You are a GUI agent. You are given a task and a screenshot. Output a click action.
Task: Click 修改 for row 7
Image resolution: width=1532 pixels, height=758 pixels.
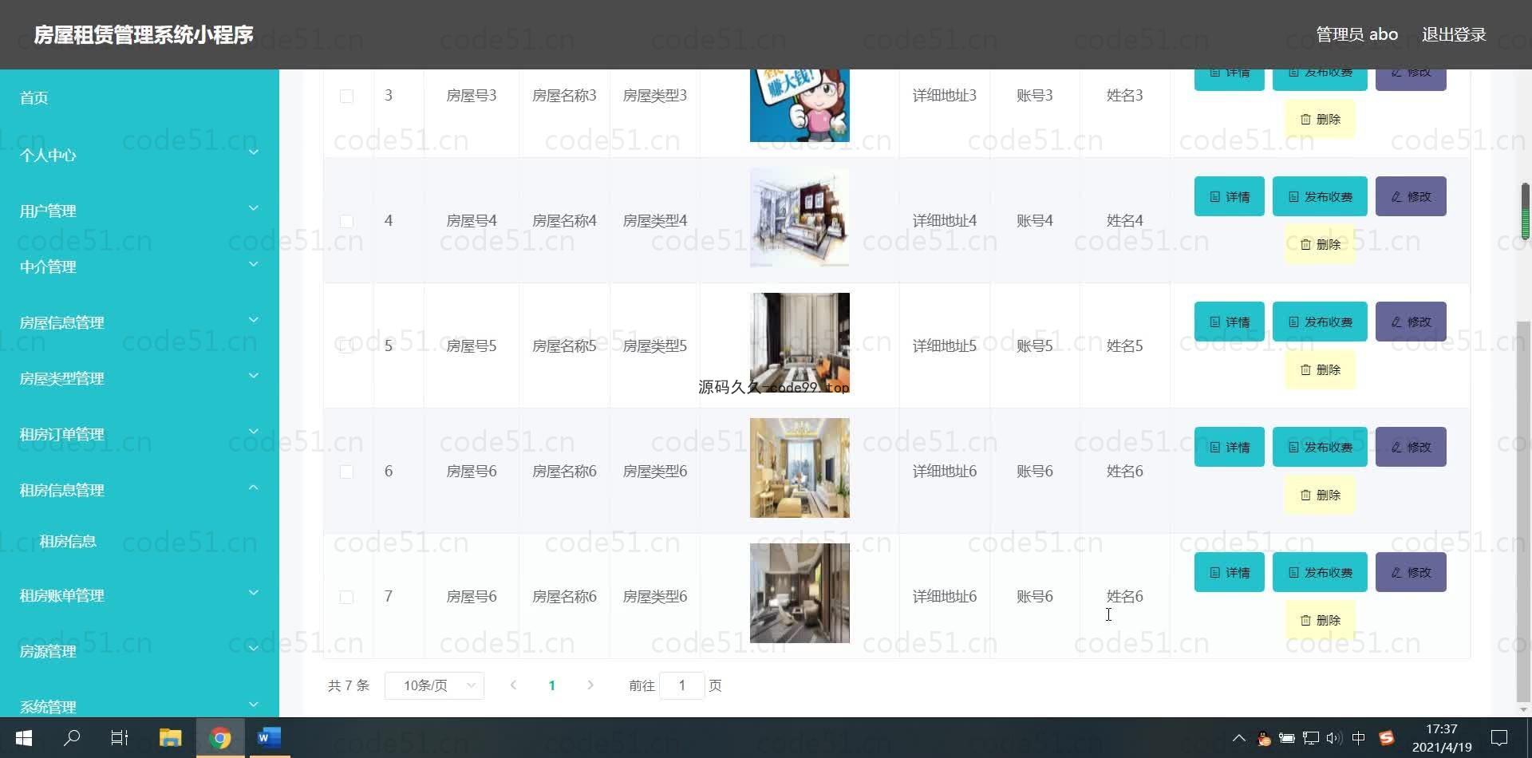1411,572
